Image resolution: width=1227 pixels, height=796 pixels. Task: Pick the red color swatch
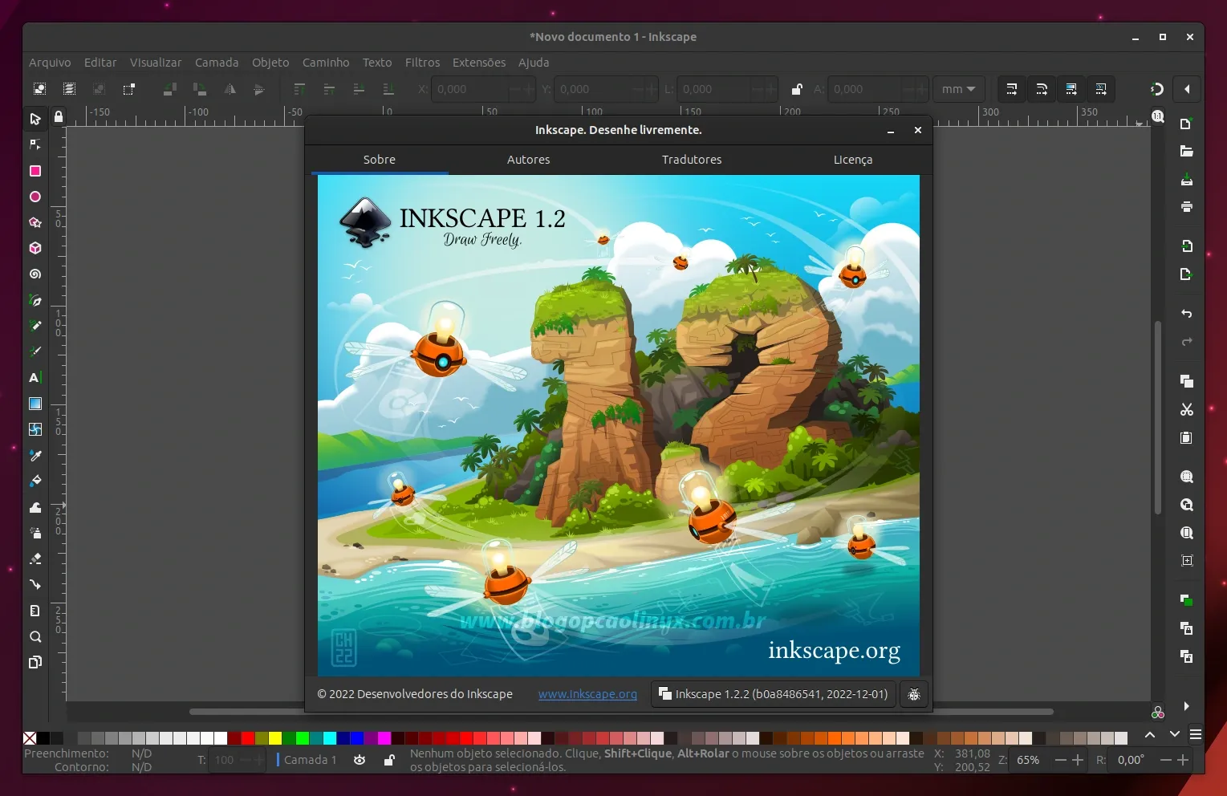pos(248,738)
